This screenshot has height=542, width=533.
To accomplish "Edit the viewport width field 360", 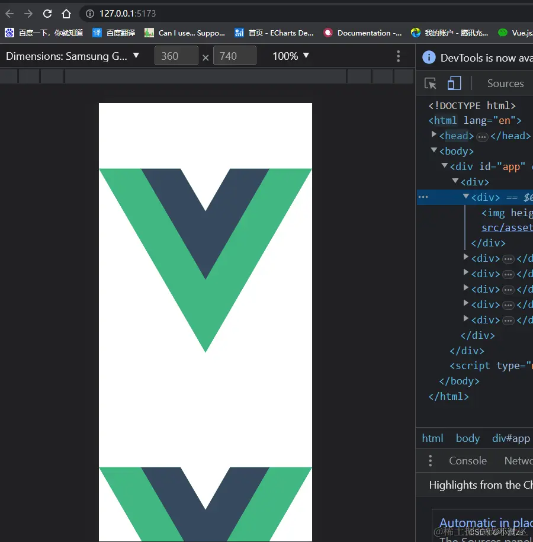I will point(176,56).
